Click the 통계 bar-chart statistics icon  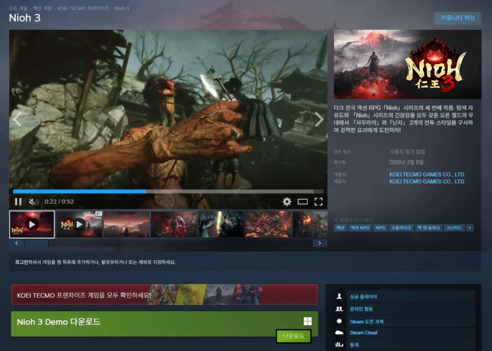click(340, 344)
